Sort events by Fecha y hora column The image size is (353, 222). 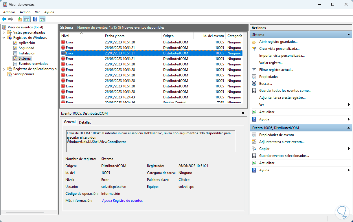[x=115, y=36]
